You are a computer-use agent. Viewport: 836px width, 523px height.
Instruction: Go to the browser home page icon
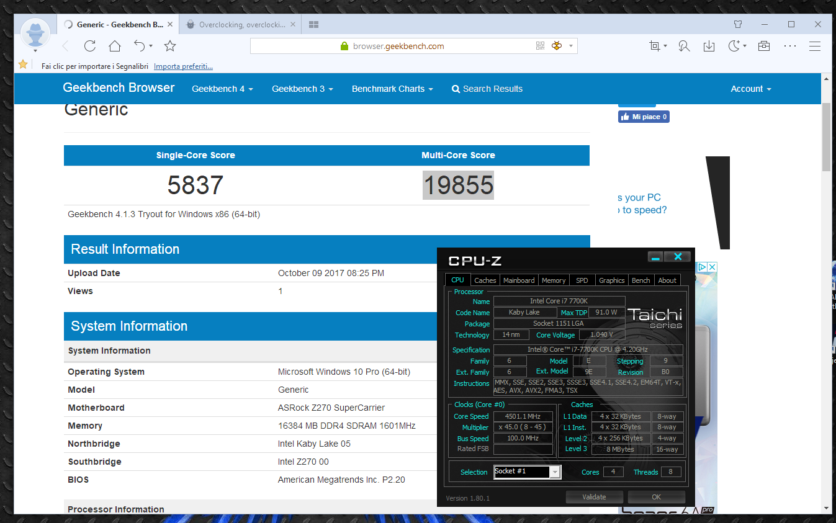pyautogui.click(x=114, y=46)
